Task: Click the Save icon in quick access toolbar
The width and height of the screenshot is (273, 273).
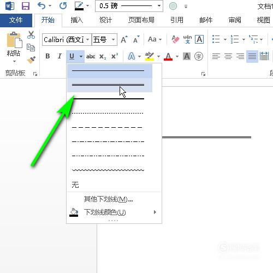Action: tap(26, 6)
